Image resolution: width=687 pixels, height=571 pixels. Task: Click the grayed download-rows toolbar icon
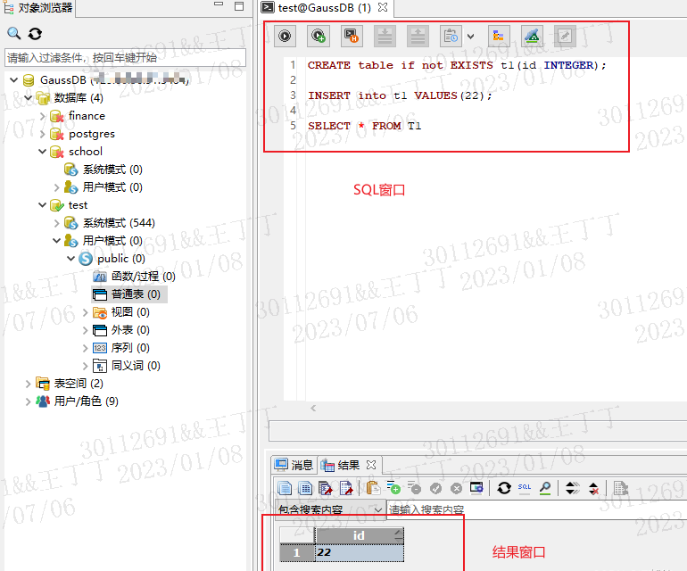pos(385,36)
